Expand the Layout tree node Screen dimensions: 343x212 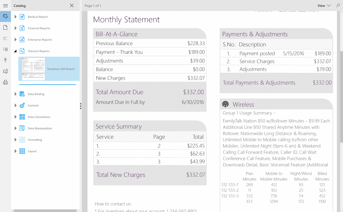point(16,151)
